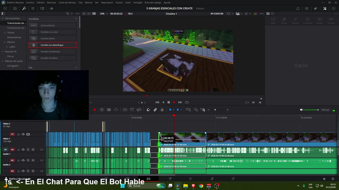Image resolution: width=339 pixels, height=190 pixels.
Task: Open the Fairlight menu
Action: tap(138, 2)
